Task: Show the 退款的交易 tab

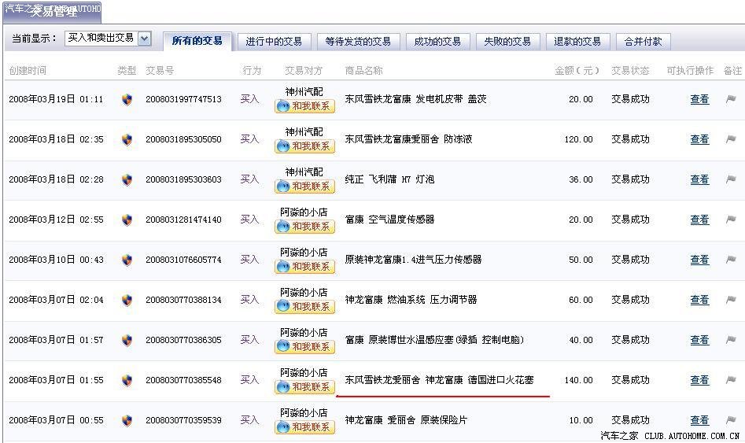Action: pyautogui.click(x=577, y=42)
